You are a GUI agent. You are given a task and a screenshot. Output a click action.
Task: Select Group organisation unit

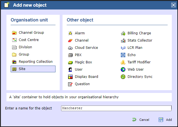tap(24, 54)
